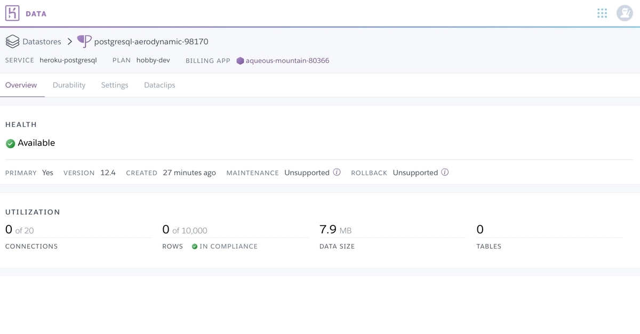
Task: Switch to the Durability tab
Action: pos(69,85)
